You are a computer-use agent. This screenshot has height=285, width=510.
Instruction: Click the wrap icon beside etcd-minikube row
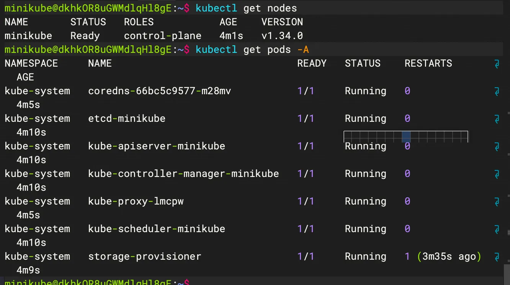[x=497, y=119]
